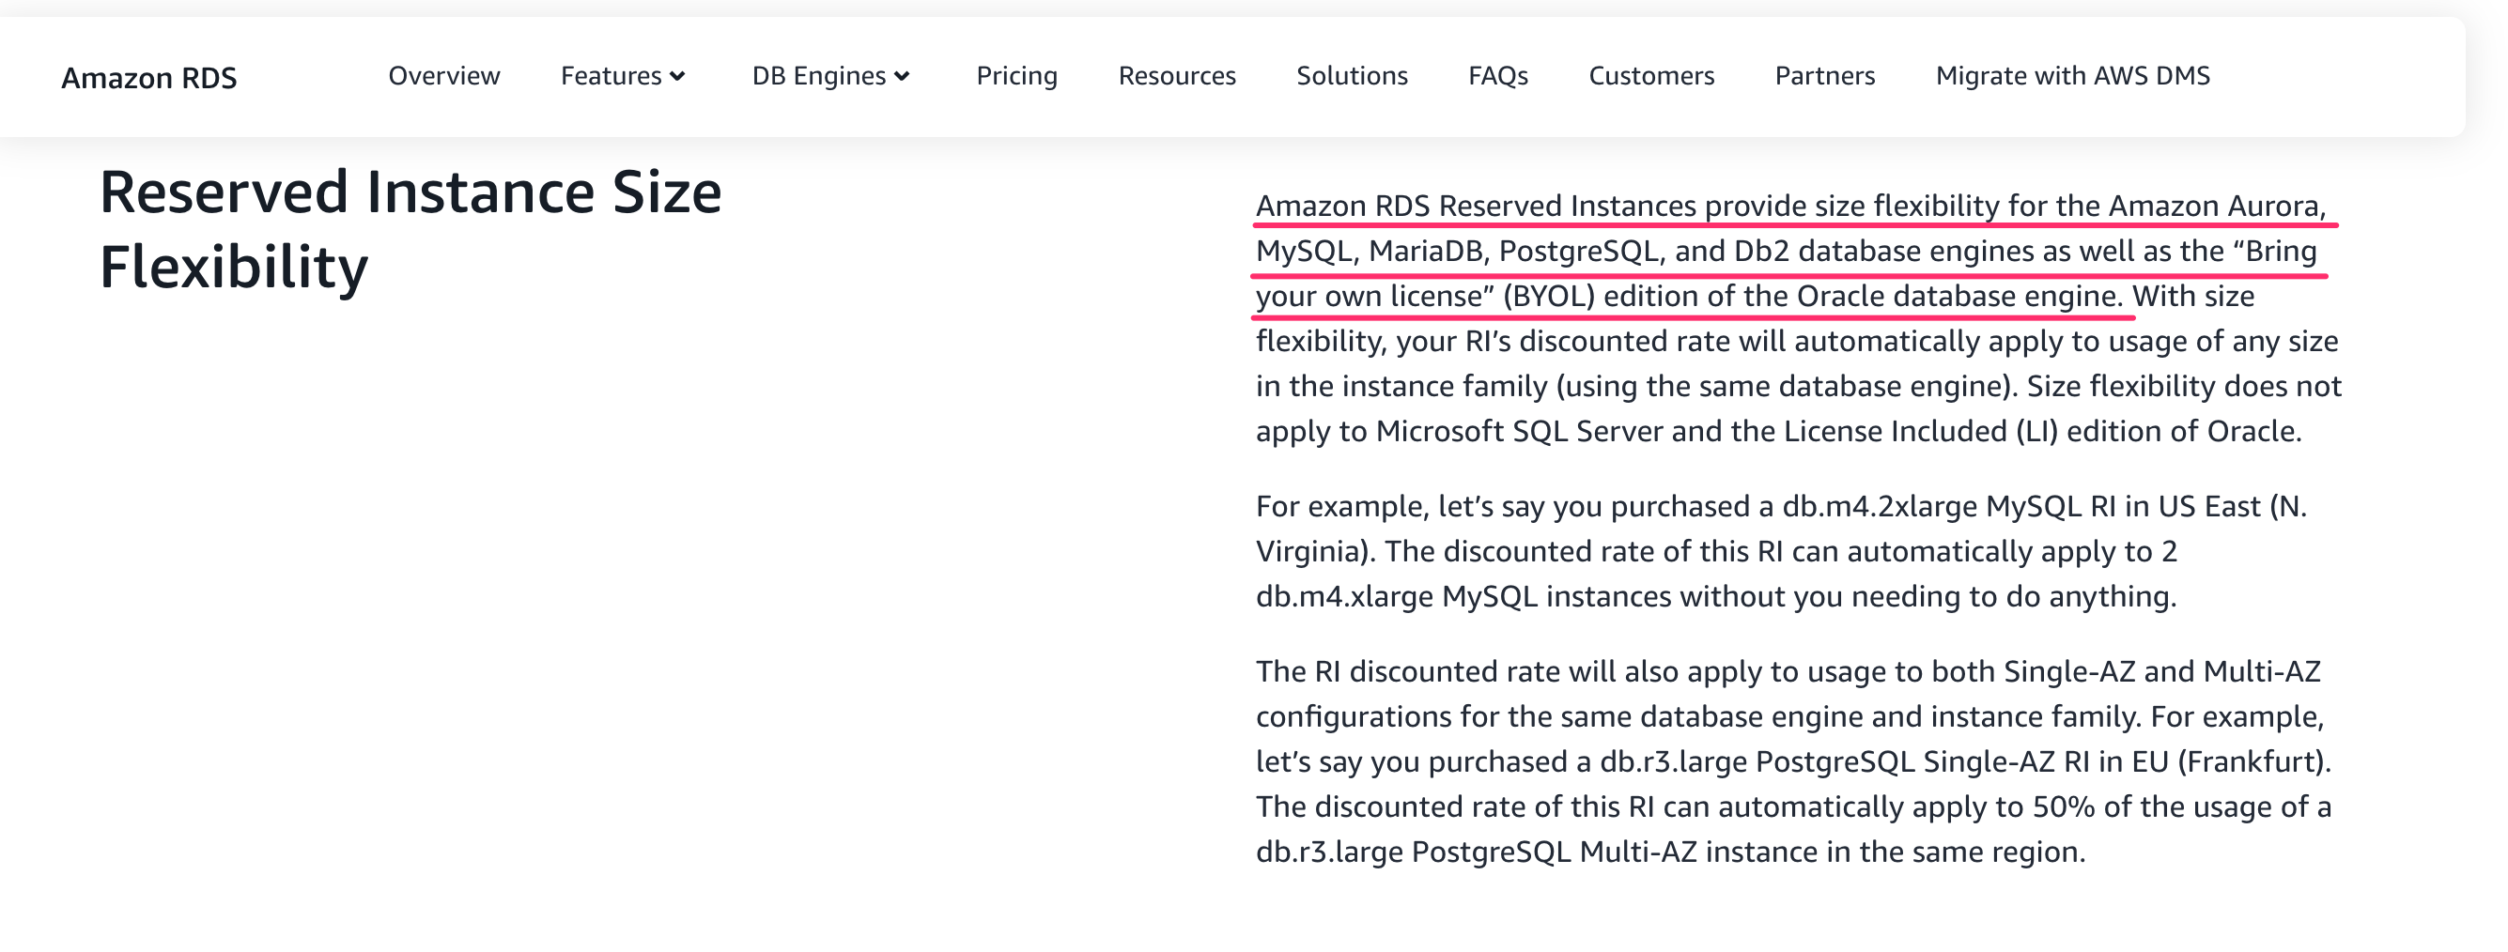Screen dimensions: 2508x952
Task: Expand the DB Engines dropdown chevron
Action: [903, 77]
